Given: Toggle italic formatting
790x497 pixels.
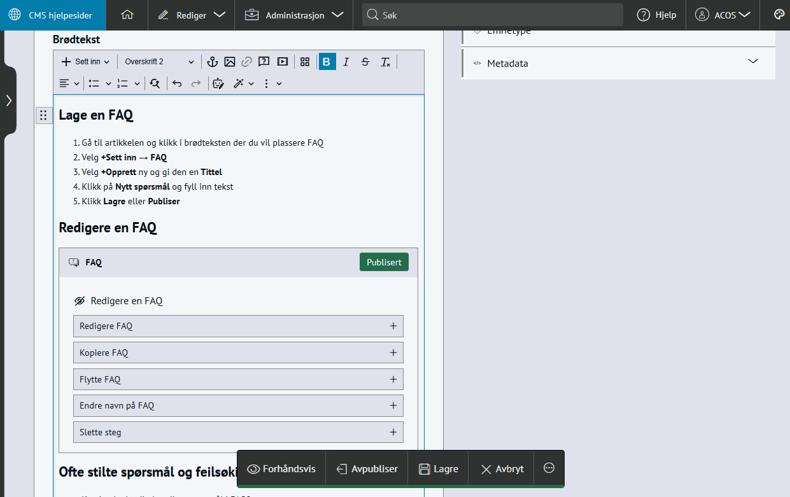Looking at the screenshot, I should [x=346, y=62].
